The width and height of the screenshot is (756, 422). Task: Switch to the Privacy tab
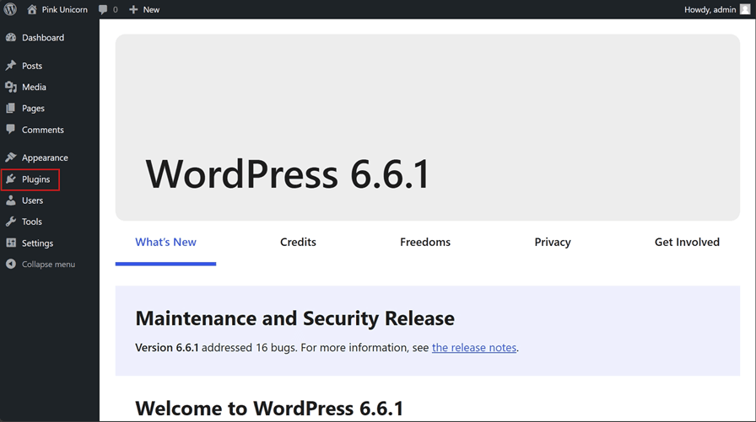pyautogui.click(x=553, y=242)
